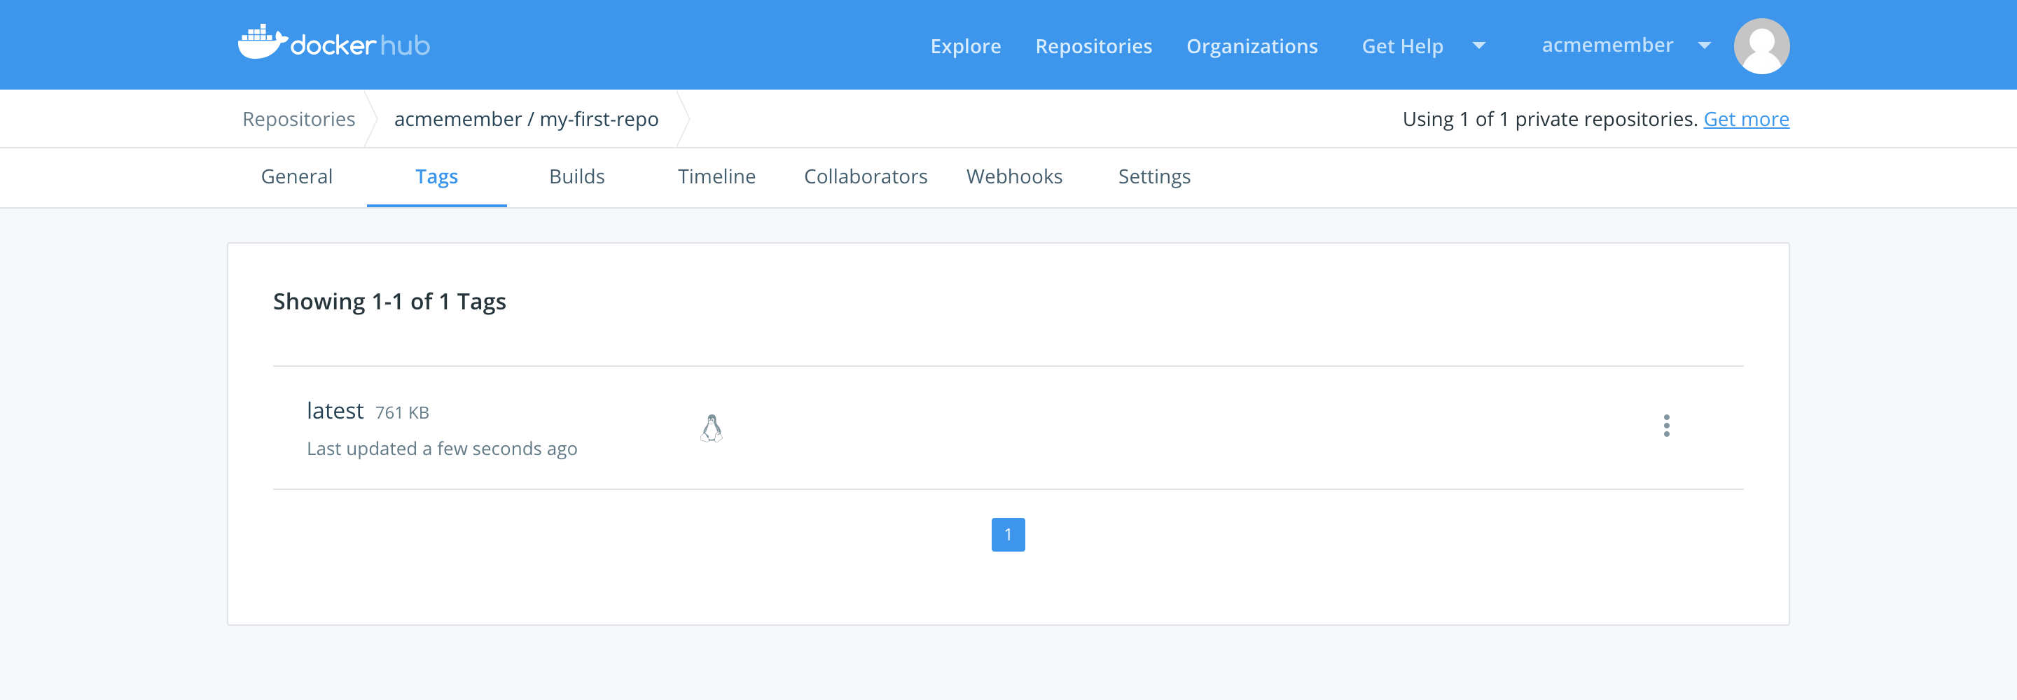Screen dimensions: 2017x700
Task: Click the Get more repositories link
Action: (x=1745, y=119)
